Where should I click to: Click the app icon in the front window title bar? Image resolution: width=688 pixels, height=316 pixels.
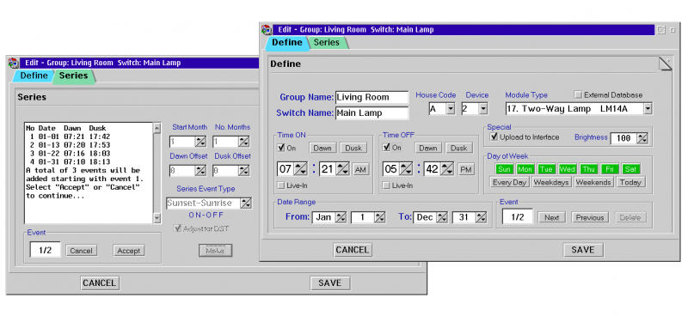click(267, 30)
